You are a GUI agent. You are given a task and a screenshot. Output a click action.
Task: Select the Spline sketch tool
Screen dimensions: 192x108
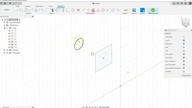[x=31, y=10]
